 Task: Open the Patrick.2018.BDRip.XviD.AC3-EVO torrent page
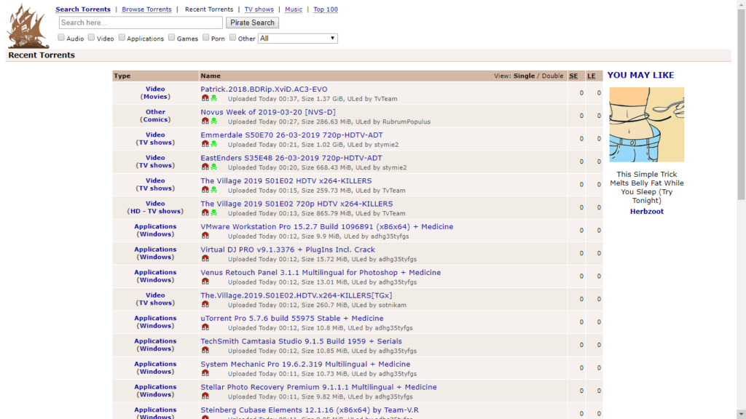(264, 89)
